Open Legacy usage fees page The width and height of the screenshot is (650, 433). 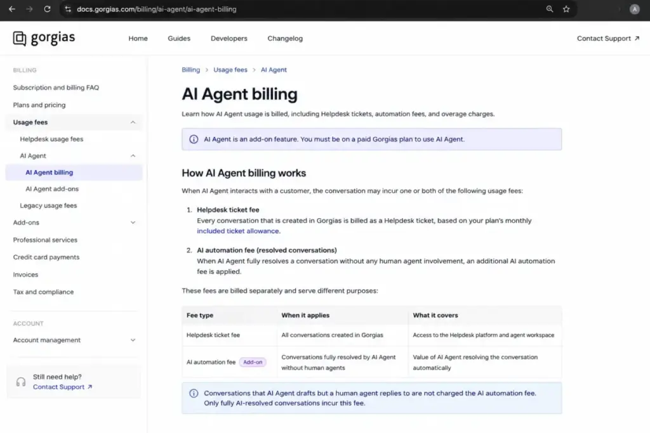point(48,206)
